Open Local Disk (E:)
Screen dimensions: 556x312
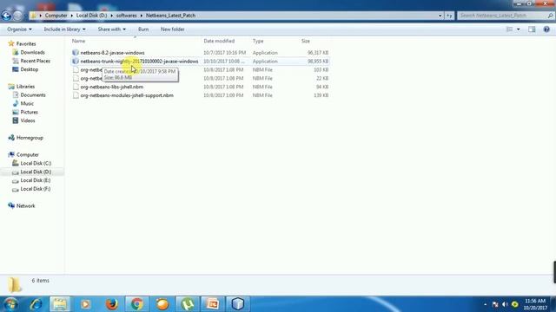(x=35, y=180)
